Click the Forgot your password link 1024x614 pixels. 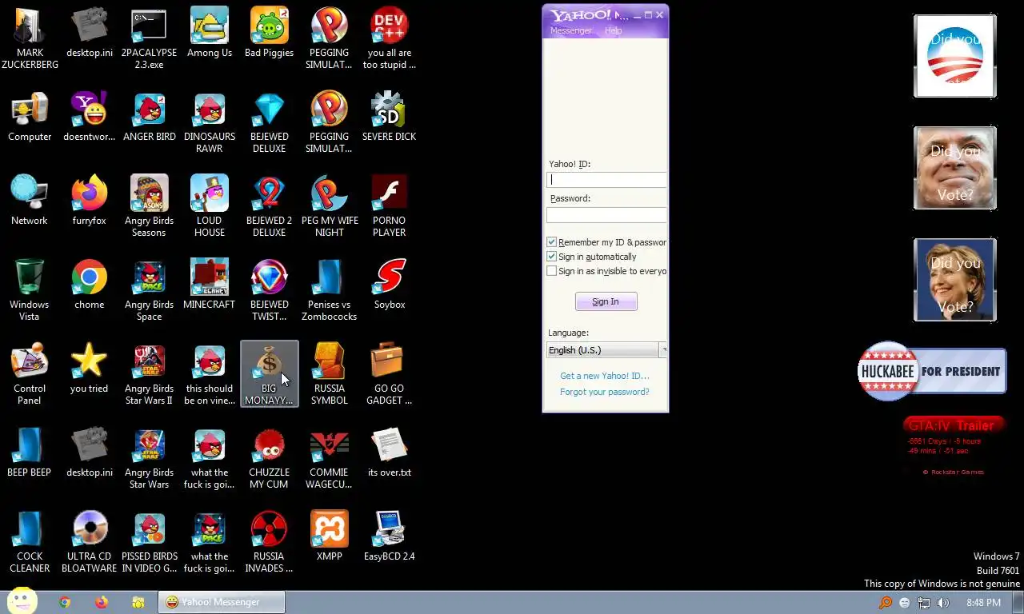pos(604,392)
